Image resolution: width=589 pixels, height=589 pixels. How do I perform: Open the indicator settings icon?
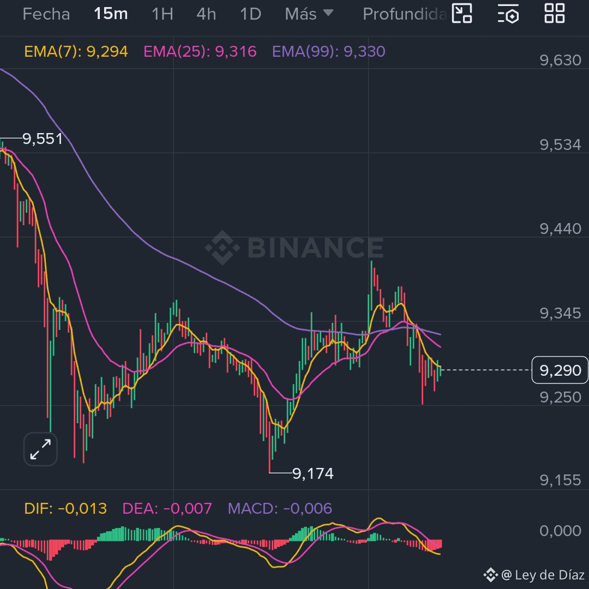click(x=508, y=14)
